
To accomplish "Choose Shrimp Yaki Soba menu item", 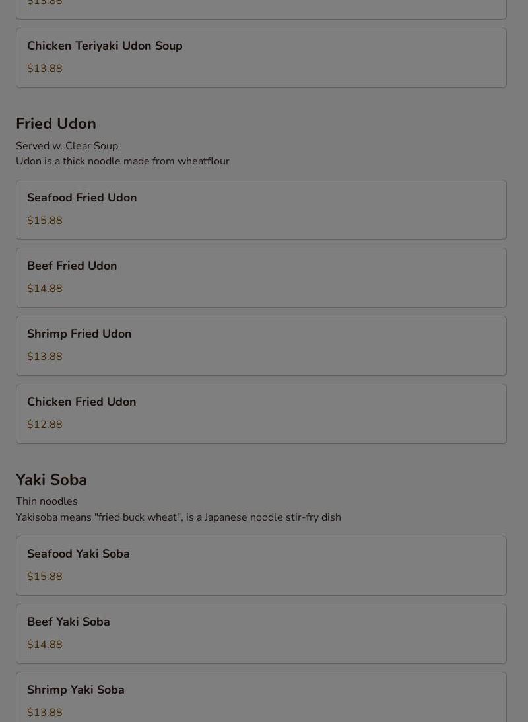I will coord(76,690).
